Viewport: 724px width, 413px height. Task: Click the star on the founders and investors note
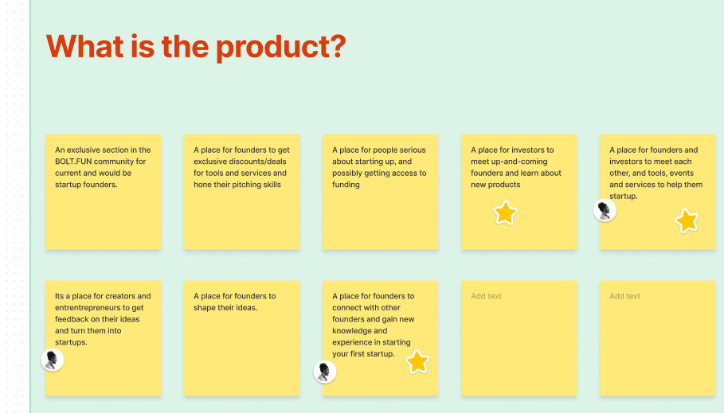[687, 220]
